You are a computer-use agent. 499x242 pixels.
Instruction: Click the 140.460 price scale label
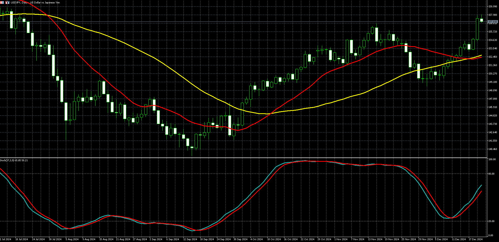(x=492, y=149)
